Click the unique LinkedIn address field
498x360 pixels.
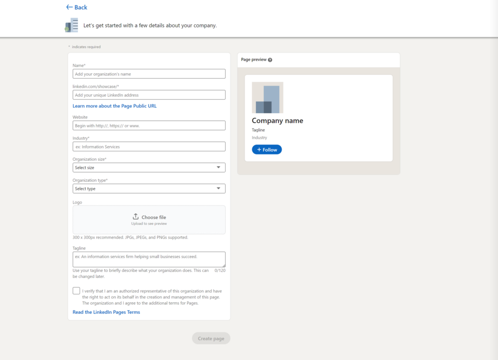[x=149, y=94]
